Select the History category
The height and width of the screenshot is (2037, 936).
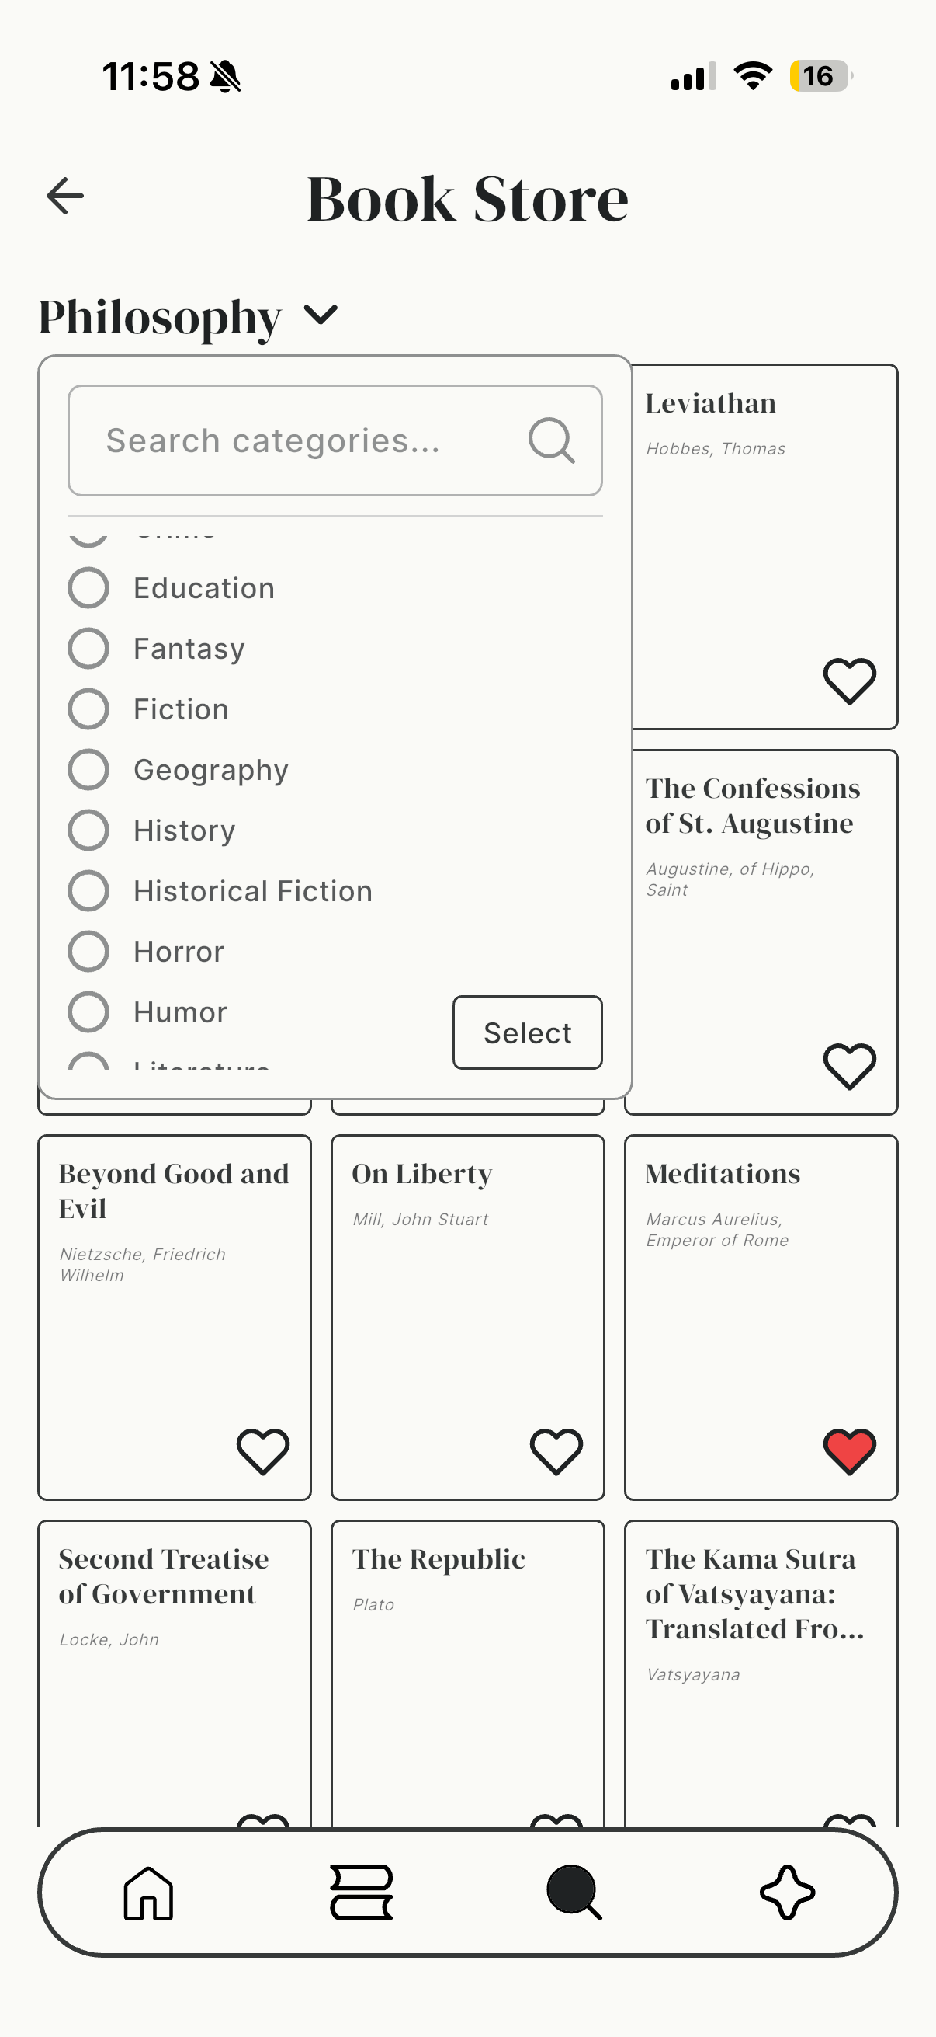click(x=88, y=830)
